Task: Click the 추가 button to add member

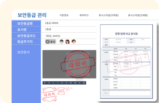Action: (x=50, y=41)
